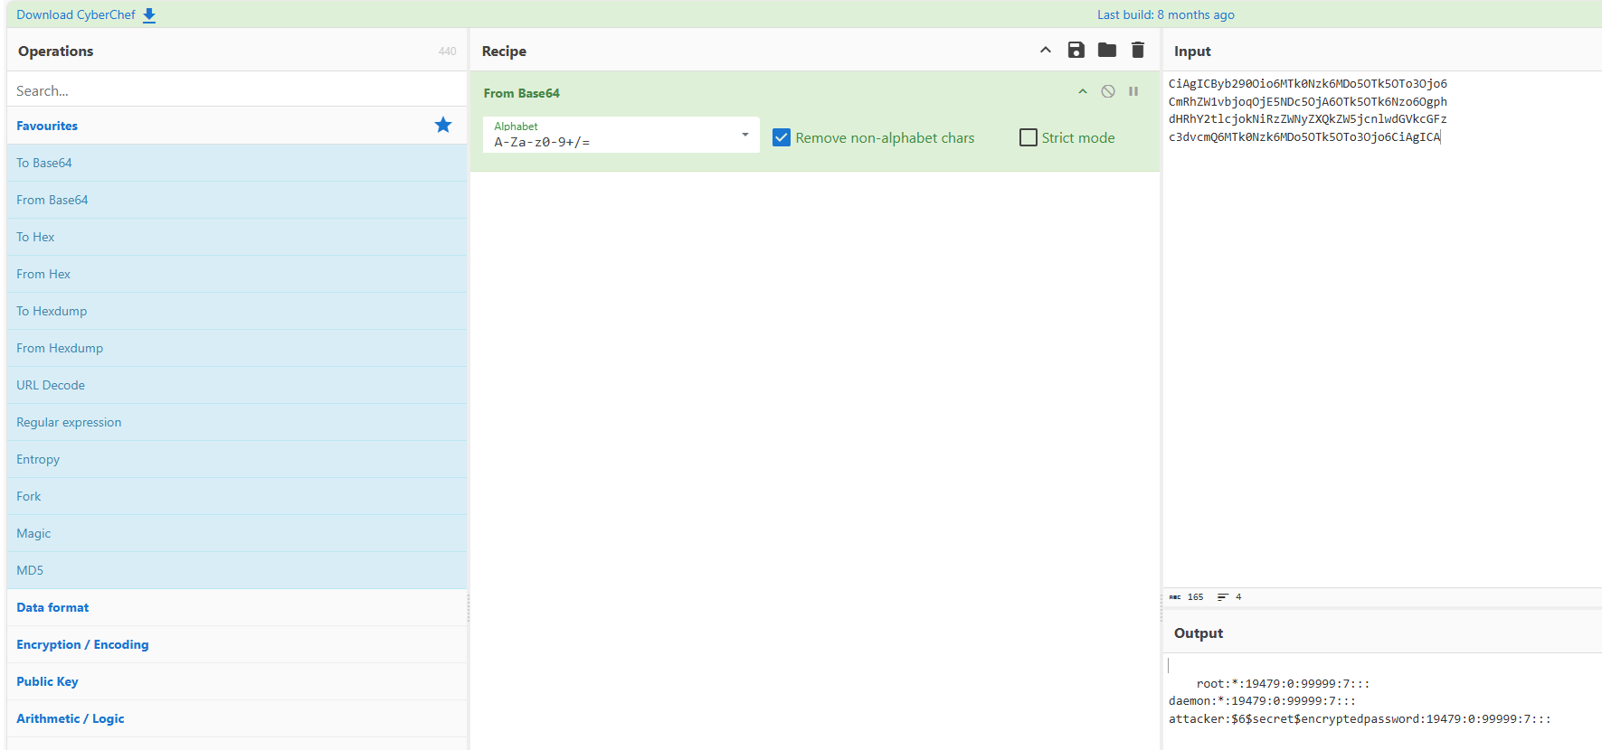Click the daemon line in the Output
This screenshot has width=1602, height=750.
[x=1262, y=701]
